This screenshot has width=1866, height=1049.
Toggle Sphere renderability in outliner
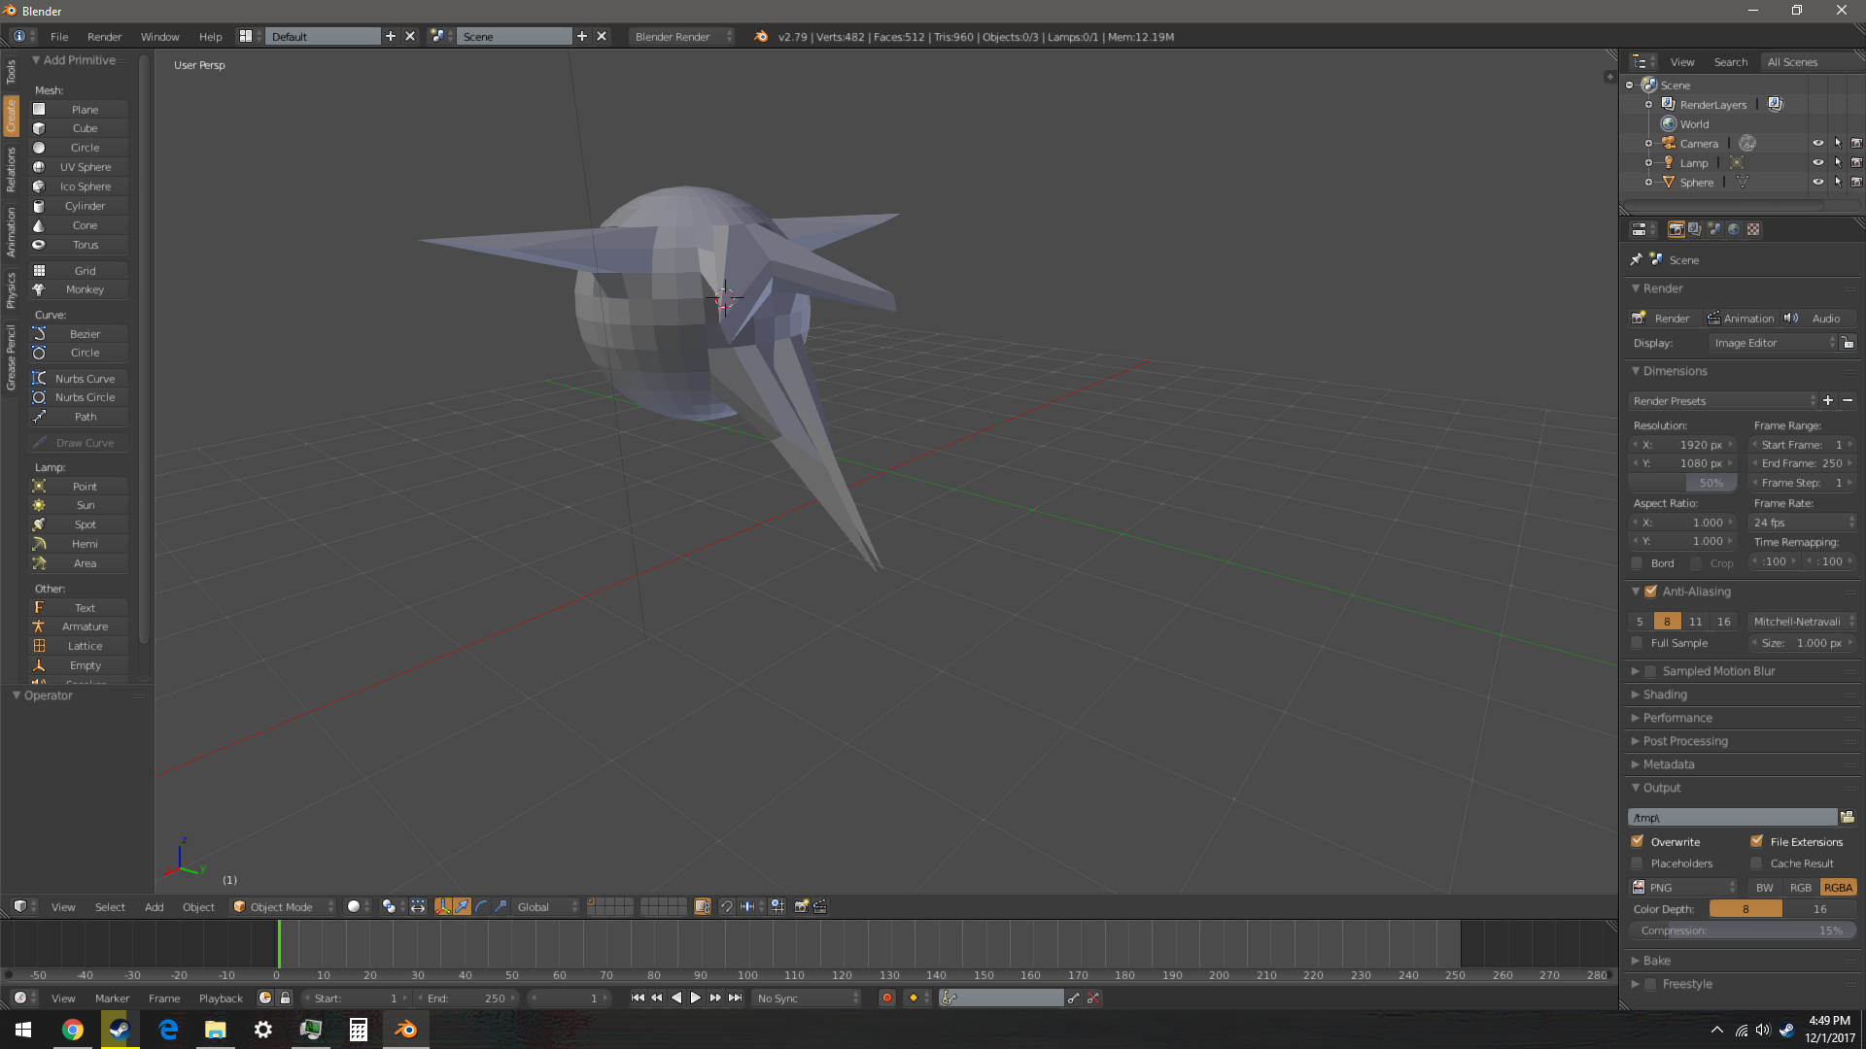point(1856,182)
